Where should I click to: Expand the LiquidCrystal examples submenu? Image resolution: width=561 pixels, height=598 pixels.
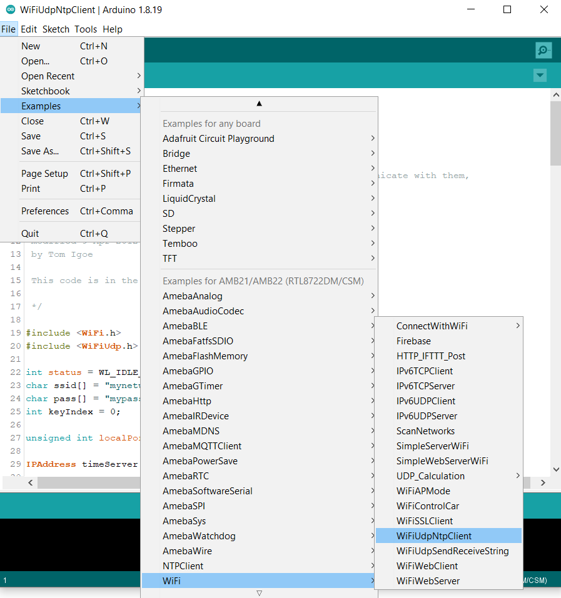tap(259, 199)
